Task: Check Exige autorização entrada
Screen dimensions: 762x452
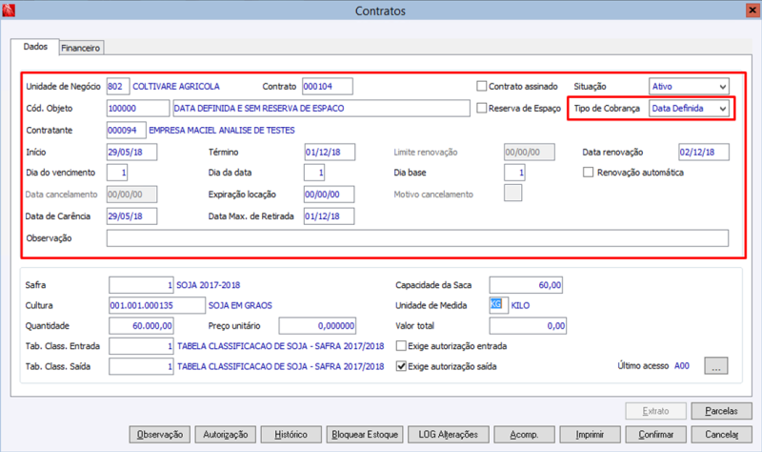Action: point(401,346)
